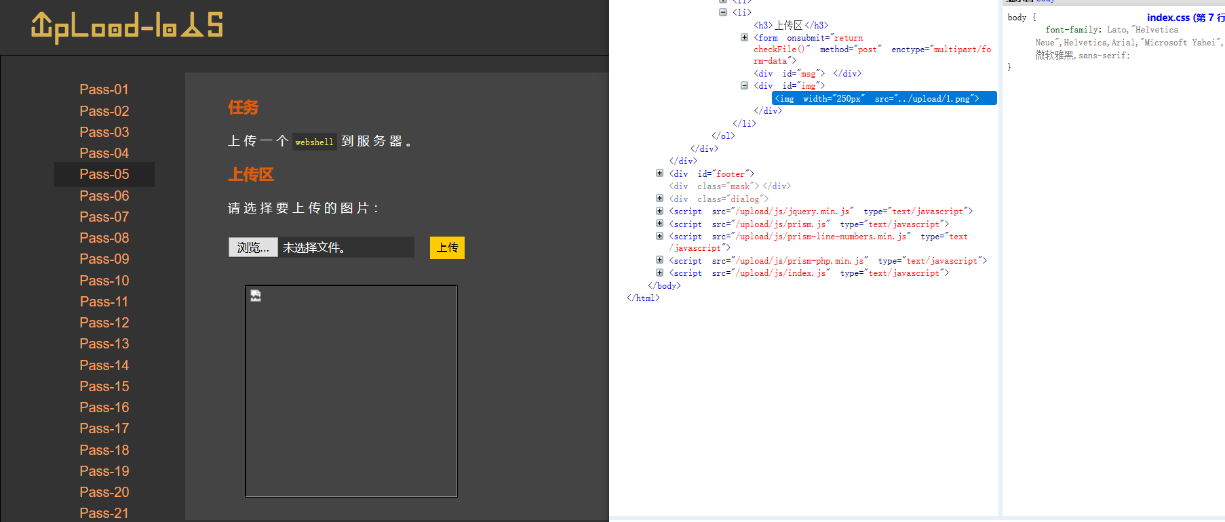Expand the jquery.min.js script node
This screenshot has width=1225, height=522.
(x=659, y=211)
